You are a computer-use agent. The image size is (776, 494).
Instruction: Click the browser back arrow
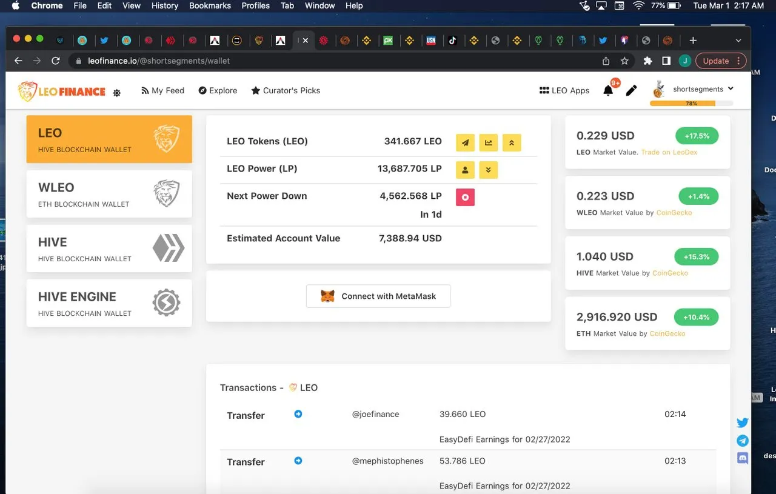18,61
